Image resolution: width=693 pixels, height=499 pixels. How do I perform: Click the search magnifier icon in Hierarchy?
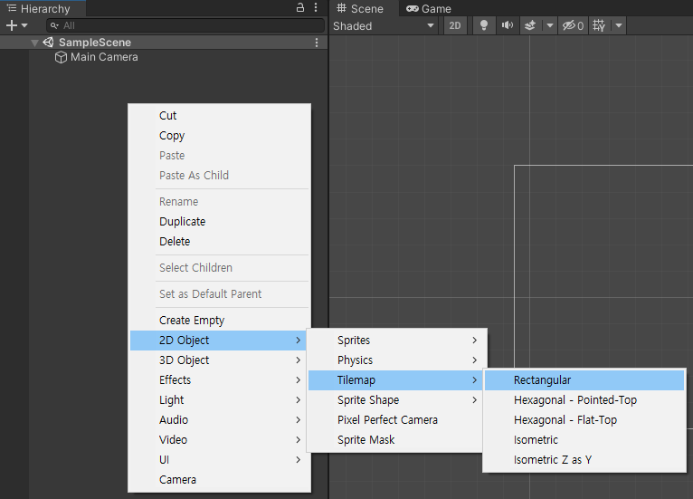point(54,25)
